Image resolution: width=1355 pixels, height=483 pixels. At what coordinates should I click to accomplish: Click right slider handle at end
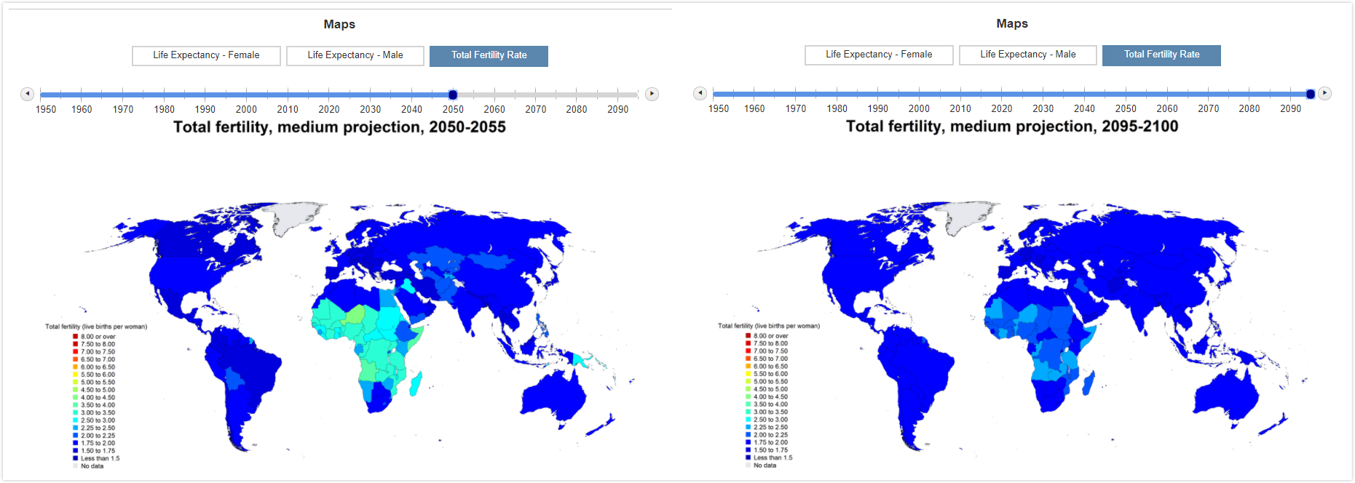tap(1311, 94)
